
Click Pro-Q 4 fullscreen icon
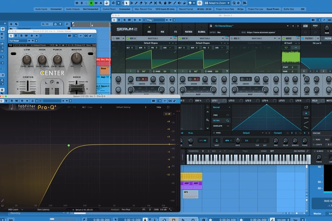coord(168,107)
